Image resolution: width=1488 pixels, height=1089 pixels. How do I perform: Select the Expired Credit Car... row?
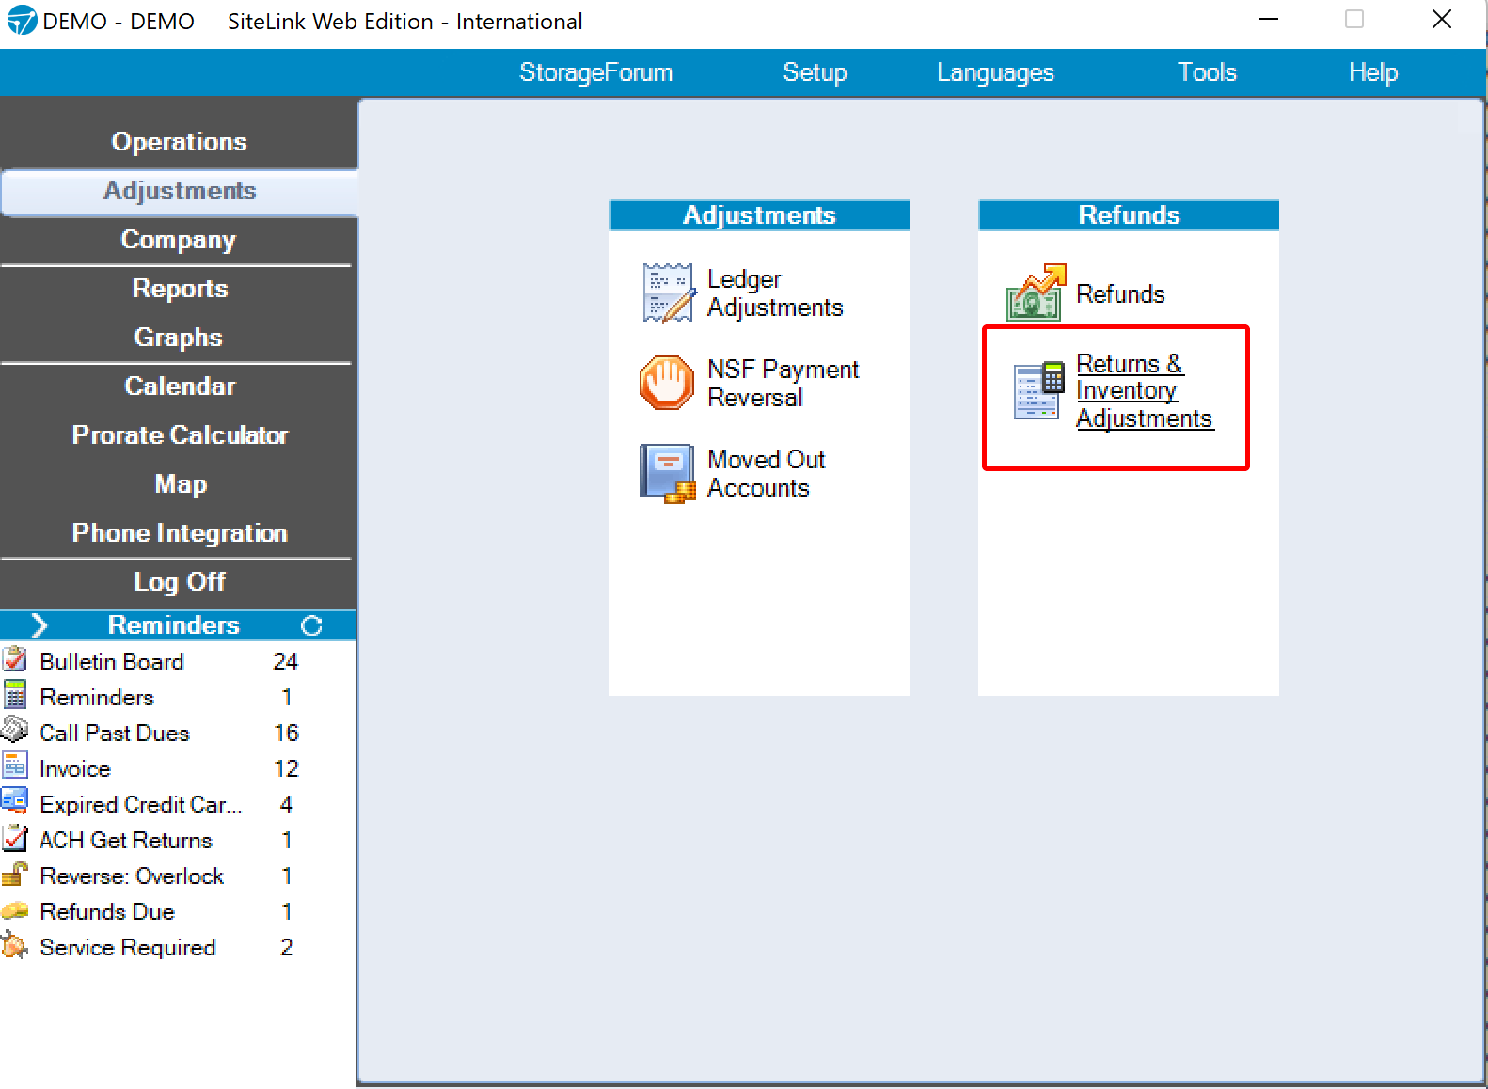pyautogui.click(x=178, y=804)
